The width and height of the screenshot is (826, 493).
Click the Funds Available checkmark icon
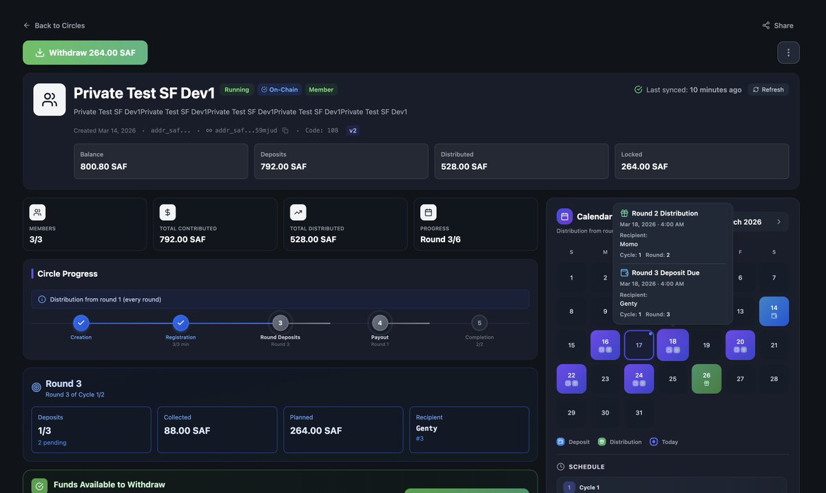tap(39, 486)
